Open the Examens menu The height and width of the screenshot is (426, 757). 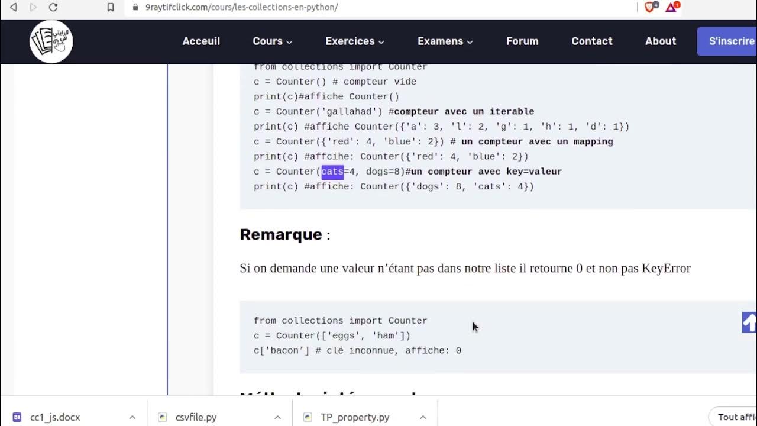coord(445,41)
